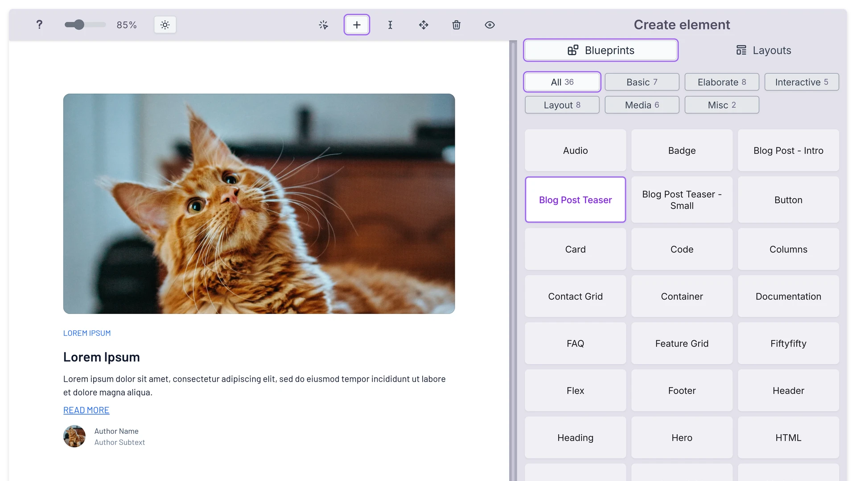Add the Feature Grid blueprint
This screenshot has height=481, width=856.
[682, 344]
